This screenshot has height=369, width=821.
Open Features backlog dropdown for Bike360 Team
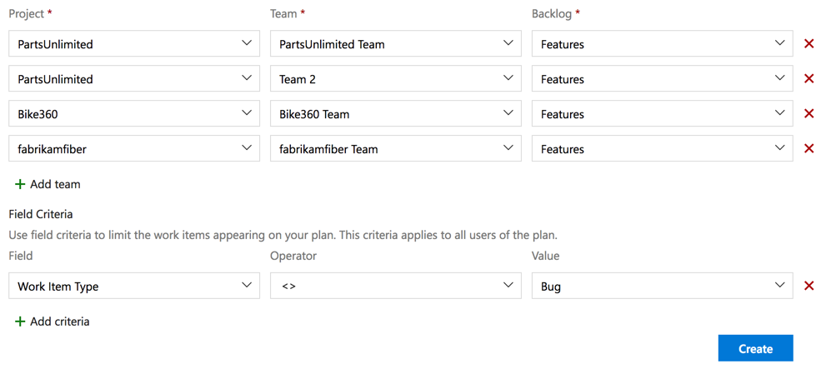pos(663,113)
